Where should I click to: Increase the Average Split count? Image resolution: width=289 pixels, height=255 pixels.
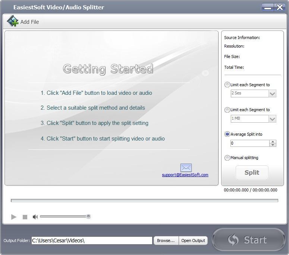pos(273,142)
